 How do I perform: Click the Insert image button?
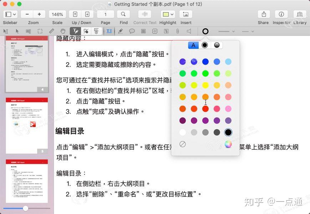[186, 14]
